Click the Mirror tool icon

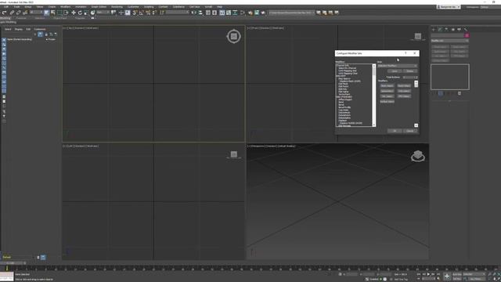pyautogui.click(x=194, y=13)
